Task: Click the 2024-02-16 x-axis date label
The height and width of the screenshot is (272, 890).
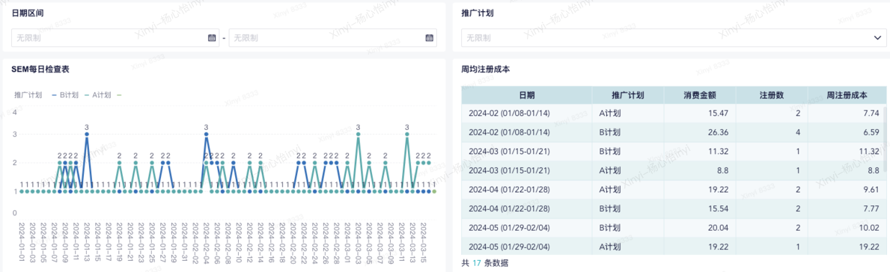Action: (271, 242)
